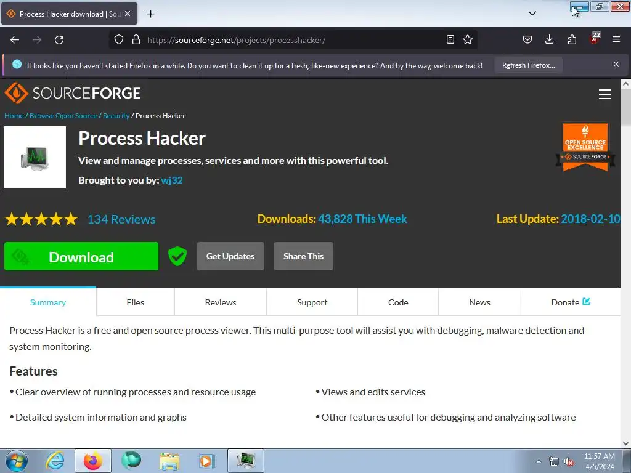Reload the page with refresh icon
The width and height of the screenshot is (631, 473).
59,40
